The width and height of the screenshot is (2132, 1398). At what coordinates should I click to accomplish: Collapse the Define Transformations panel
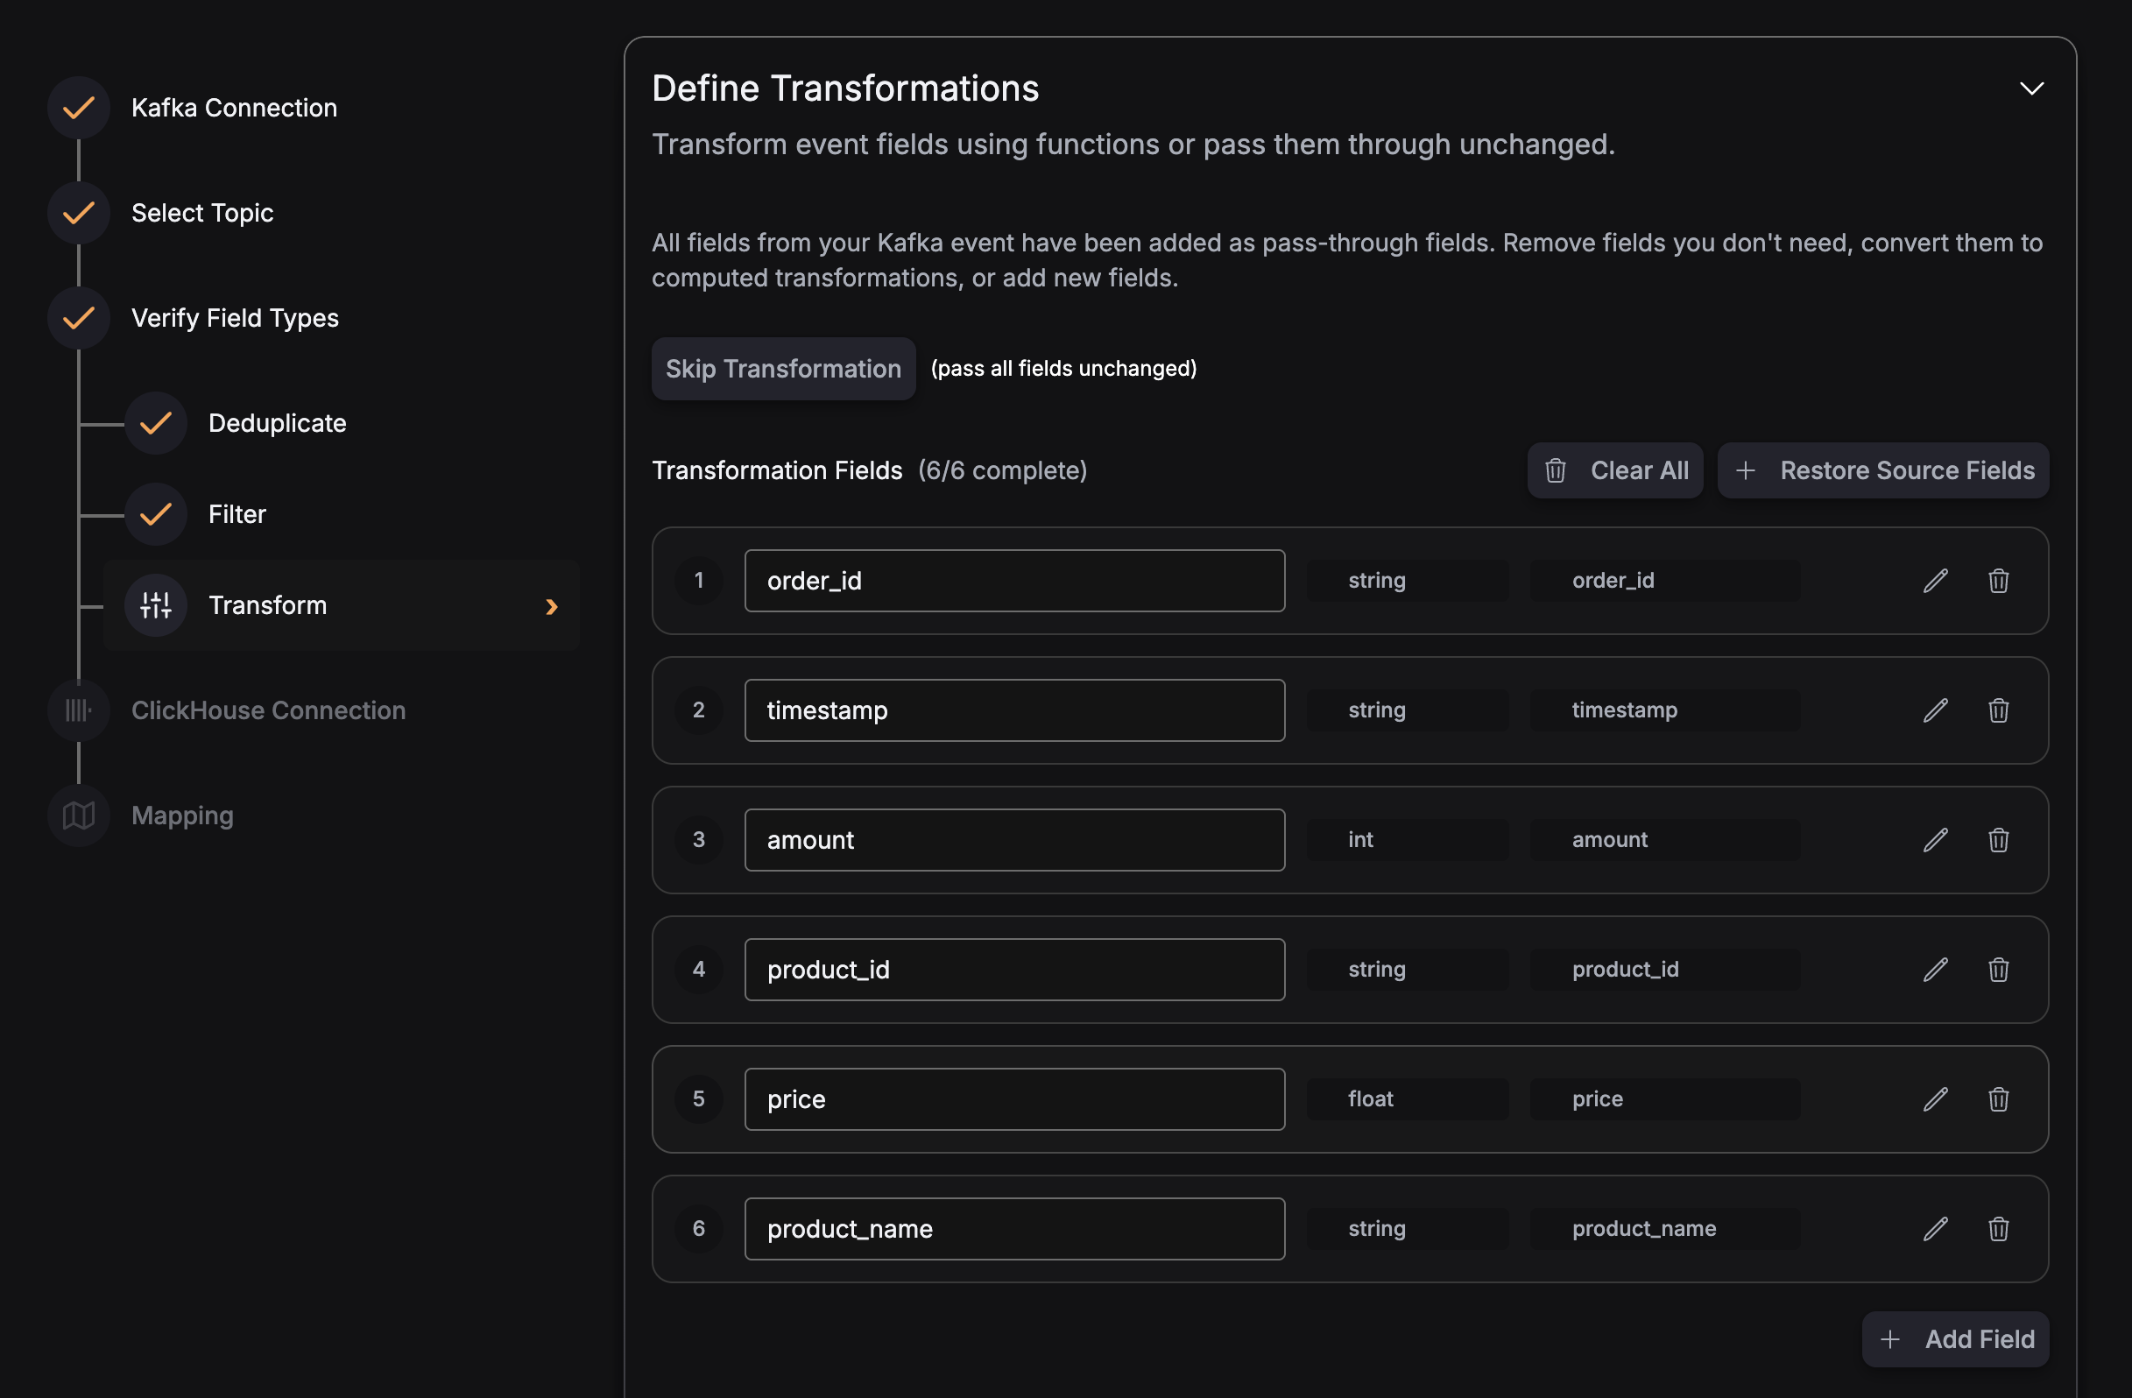2031,88
